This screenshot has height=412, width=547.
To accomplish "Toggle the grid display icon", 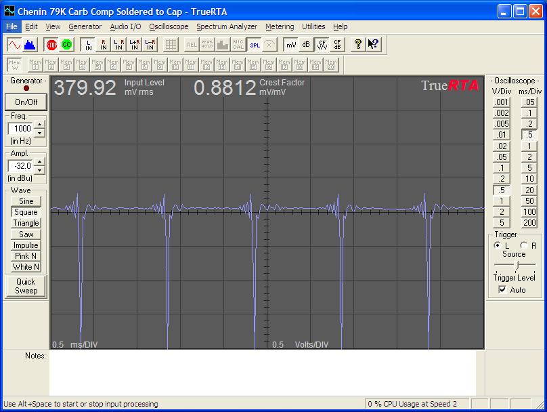I will [171, 45].
